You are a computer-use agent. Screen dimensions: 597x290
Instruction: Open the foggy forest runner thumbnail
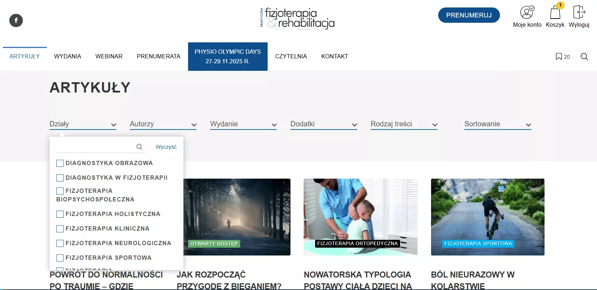coord(237,217)
